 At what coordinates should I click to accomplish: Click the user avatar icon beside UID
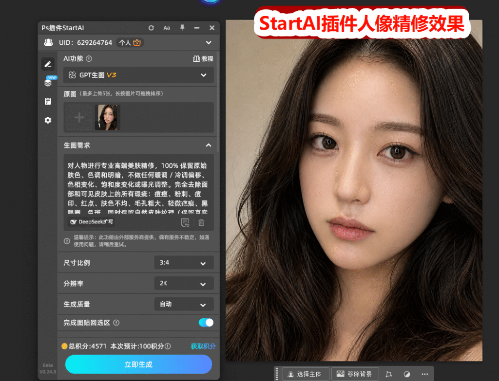point(48,43)
